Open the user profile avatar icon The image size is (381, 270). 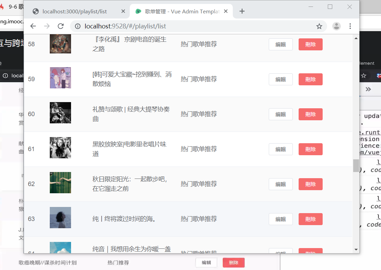(336, 26)
